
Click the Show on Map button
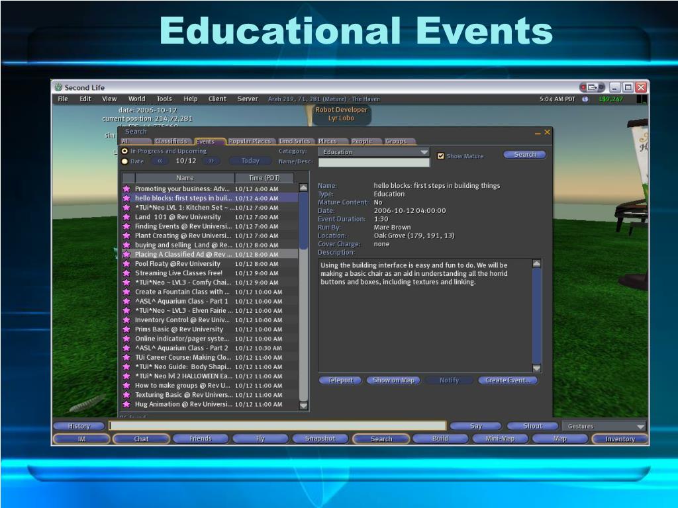[x=393, y=380]
